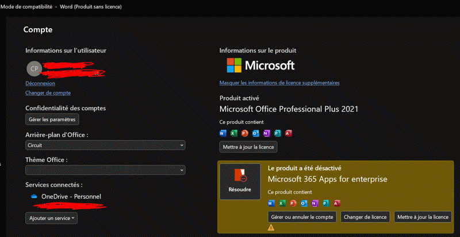Click Outlook icon under Office Professional Plus 2021
This screenshot has width=460, height=237.
(x=255, y=134)
